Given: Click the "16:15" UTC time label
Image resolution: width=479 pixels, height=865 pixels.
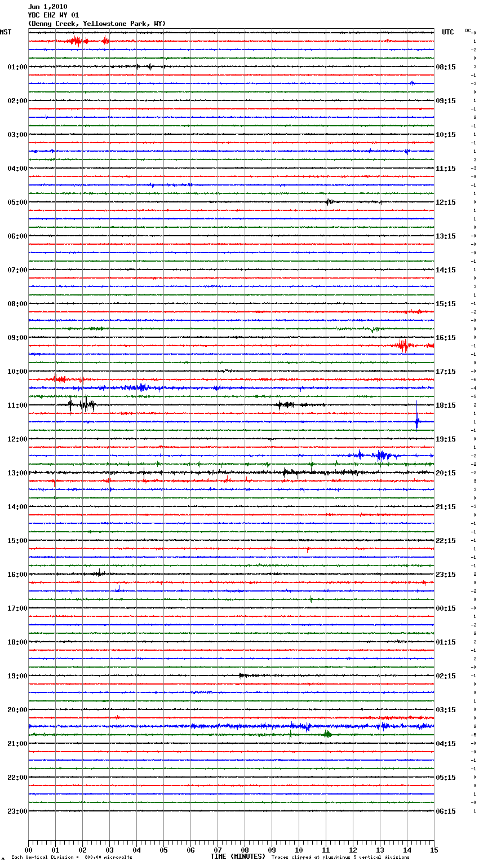Looking at the screenshot, I should pyautogui.click(x=446, y=338).
